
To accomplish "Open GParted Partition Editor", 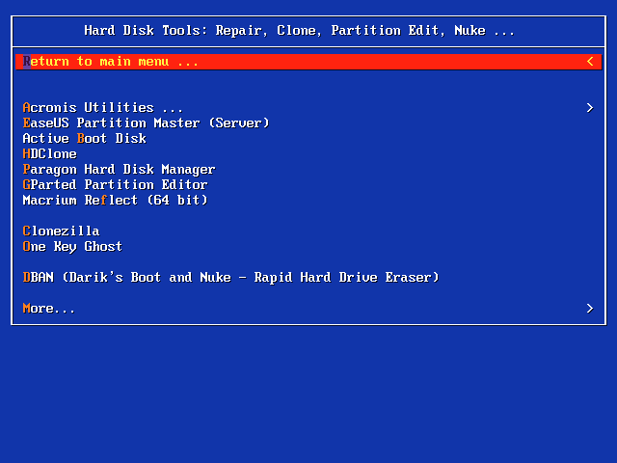I will (115, 184).
